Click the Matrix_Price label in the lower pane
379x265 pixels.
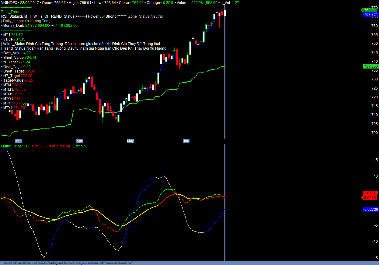point(15,146)
